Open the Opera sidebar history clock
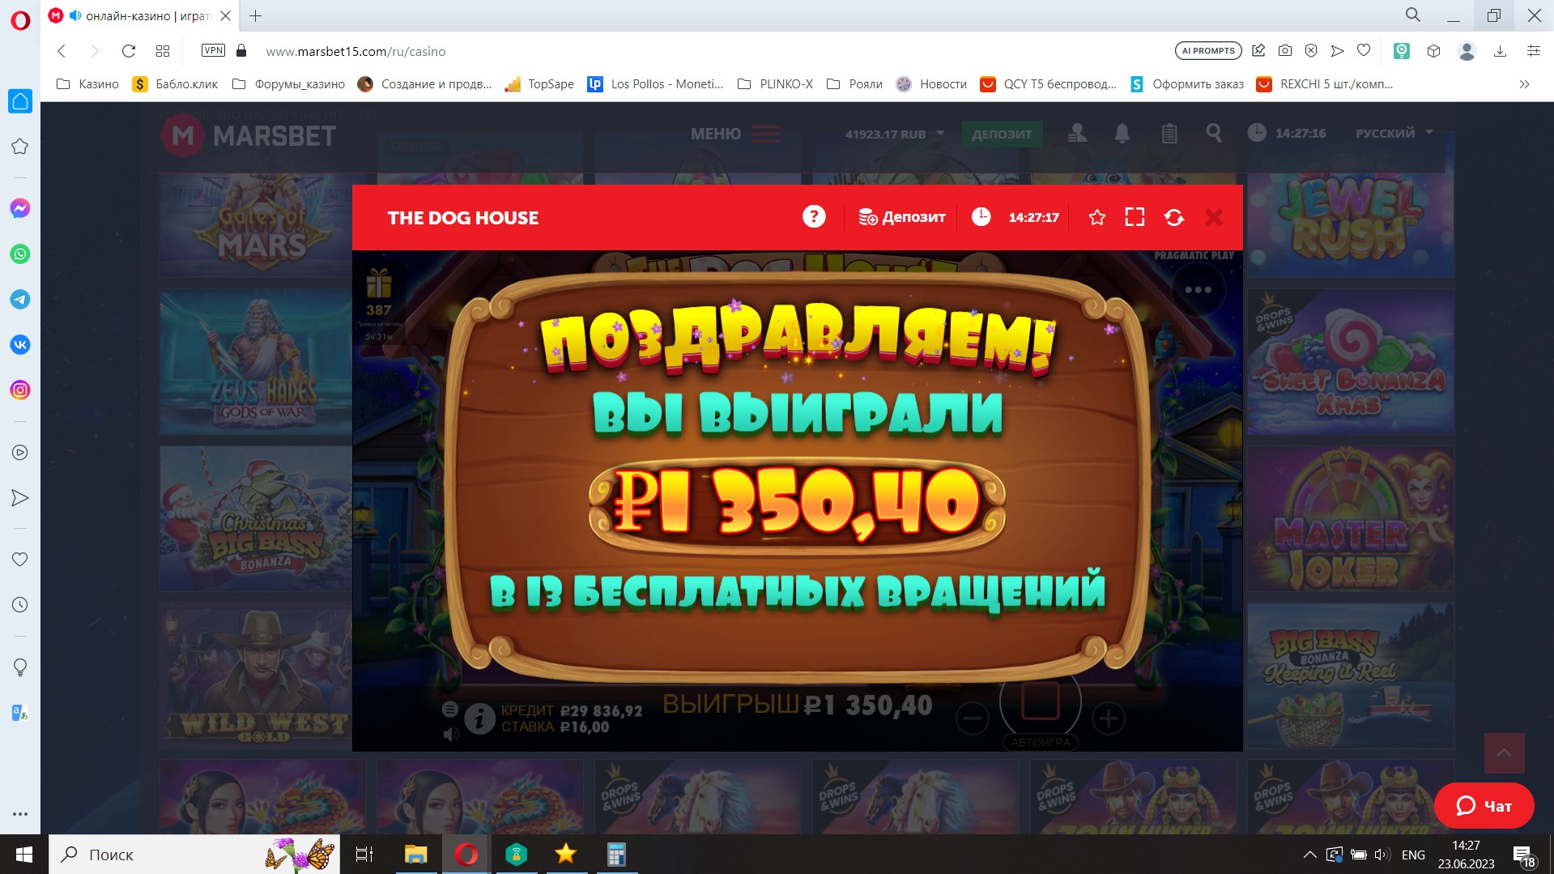Screen dimensions: 1554x874 [20, 605]
